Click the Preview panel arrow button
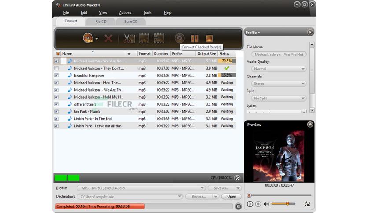The image size is (368, 213). pyautogui.click(x=310, y=125)
